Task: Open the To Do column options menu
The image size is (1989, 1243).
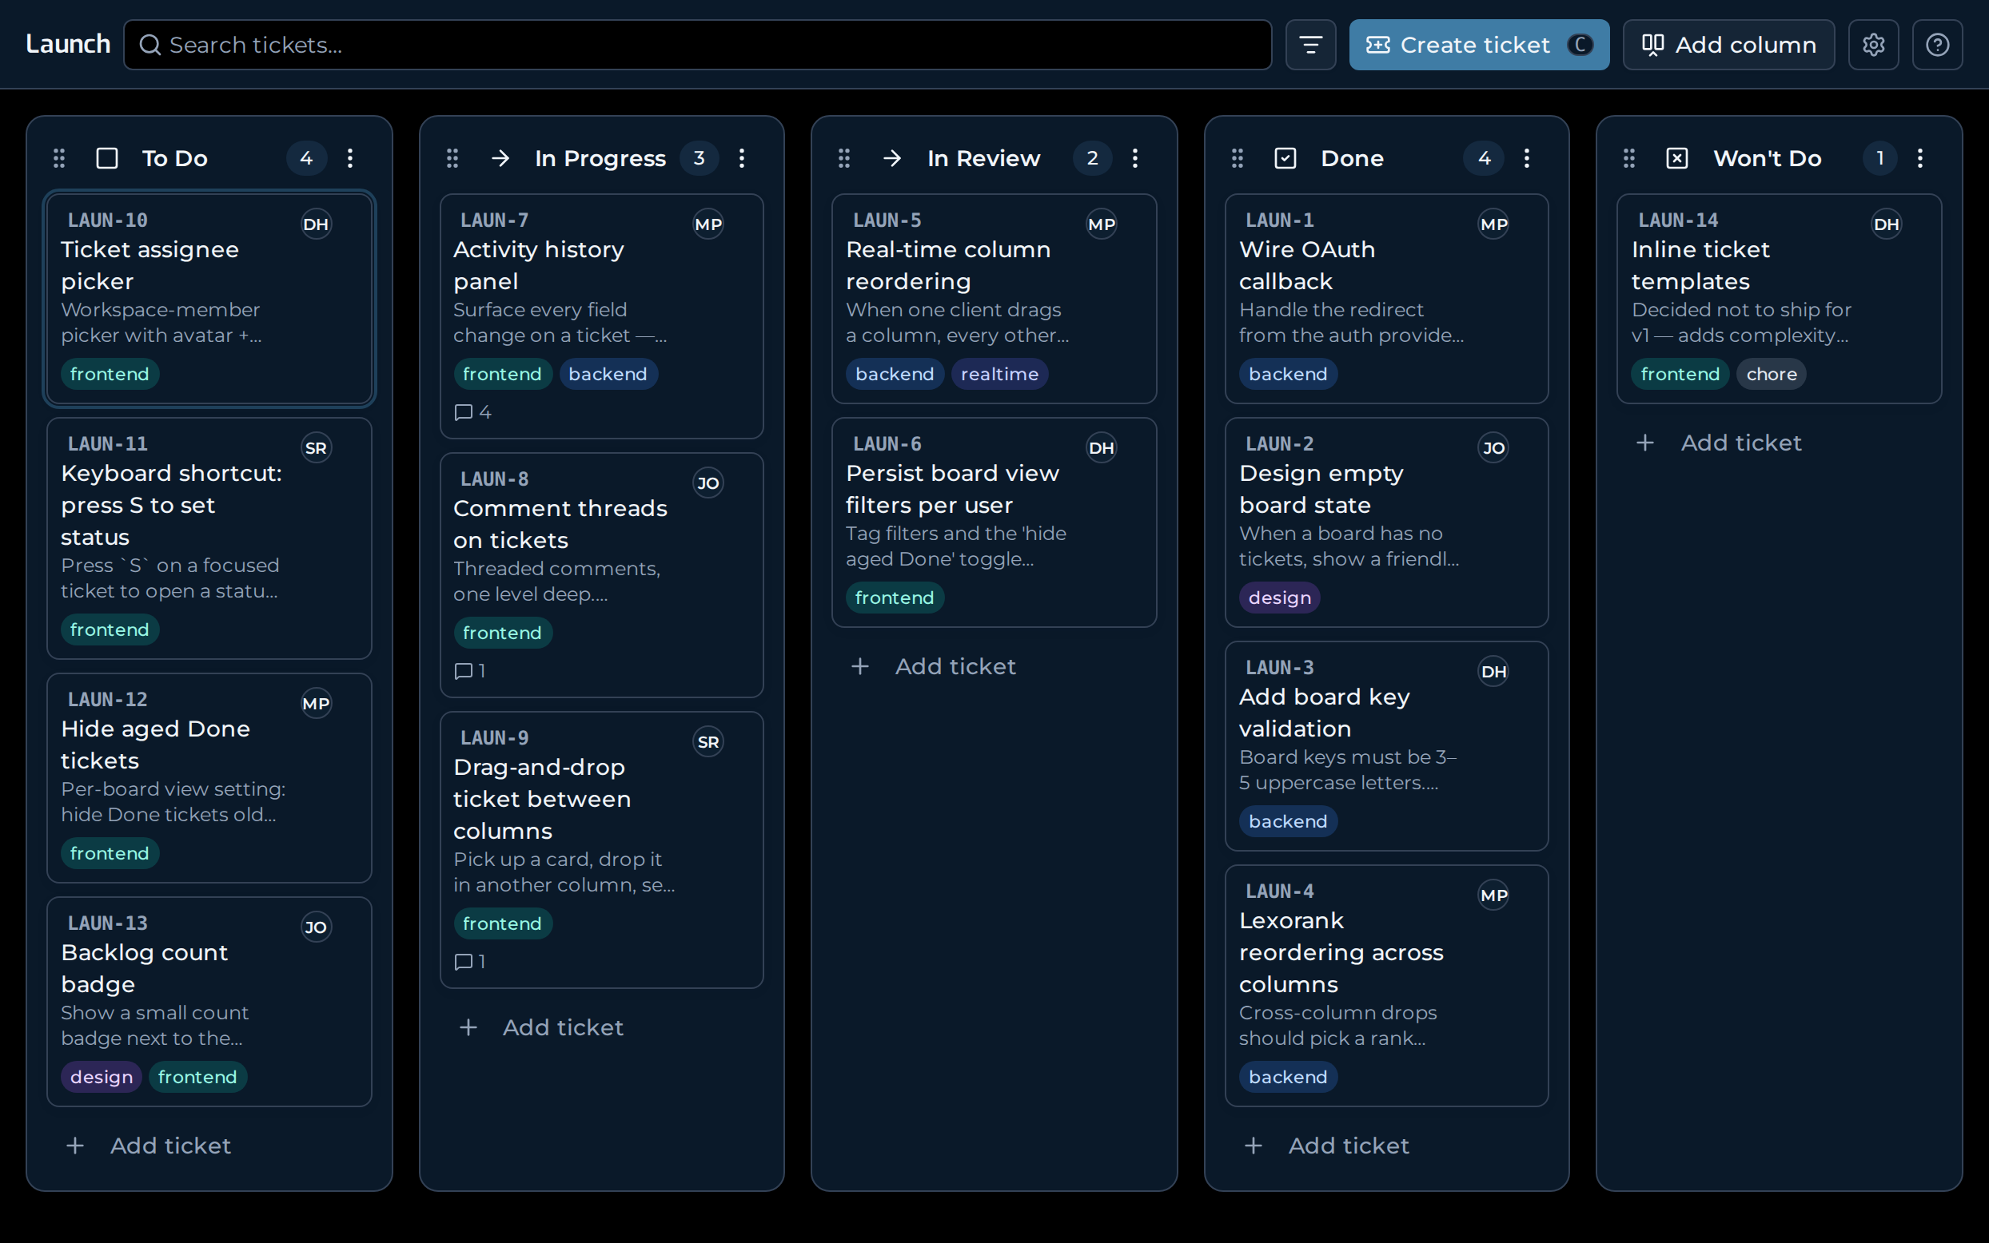Action: 350,158
